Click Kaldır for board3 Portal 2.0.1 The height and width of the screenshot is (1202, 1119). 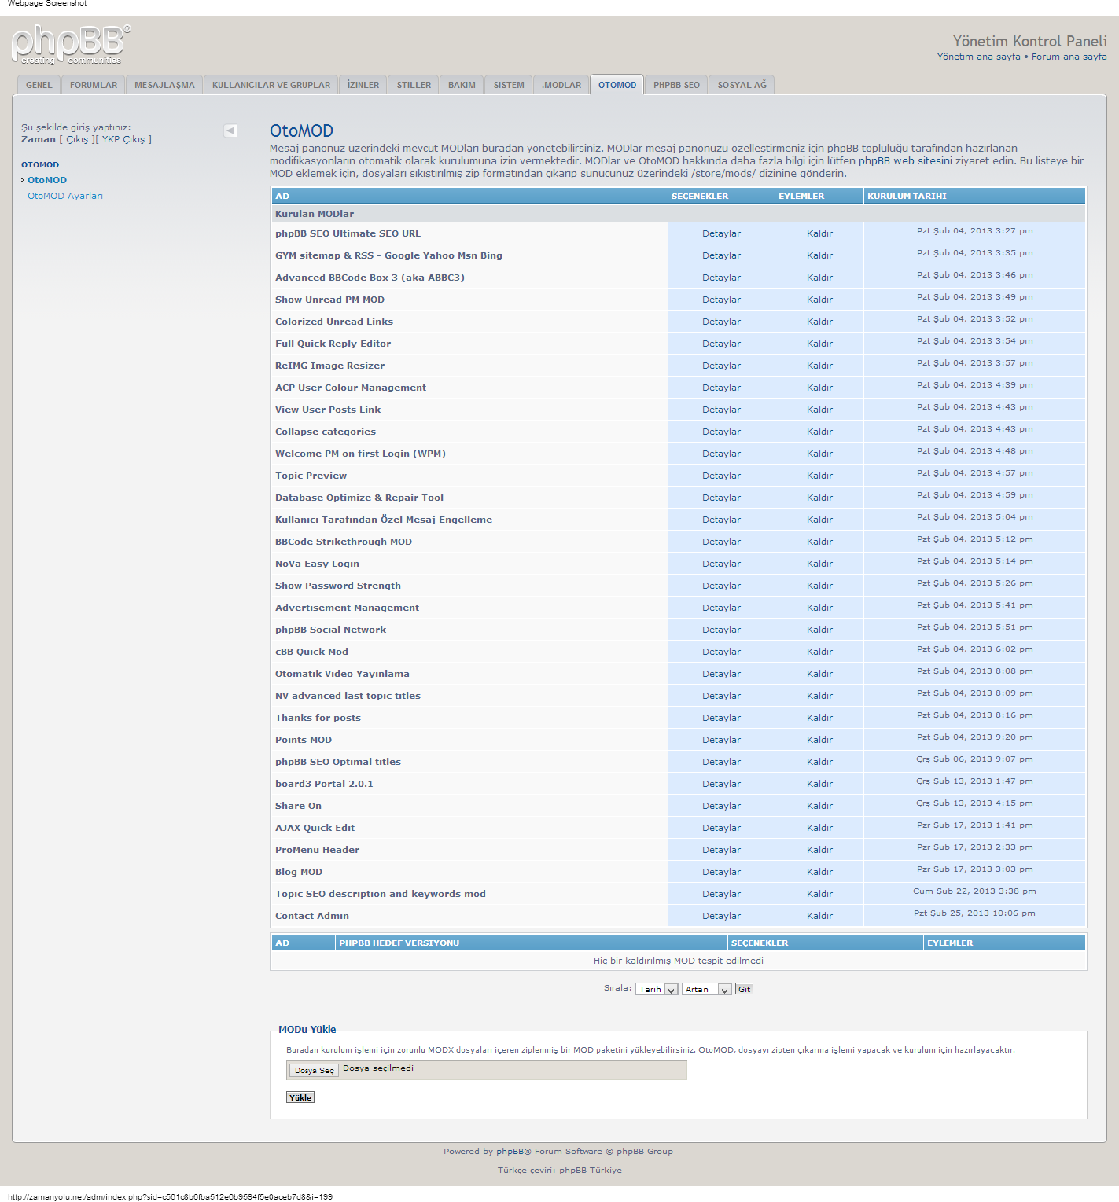[x=819, y=784]
